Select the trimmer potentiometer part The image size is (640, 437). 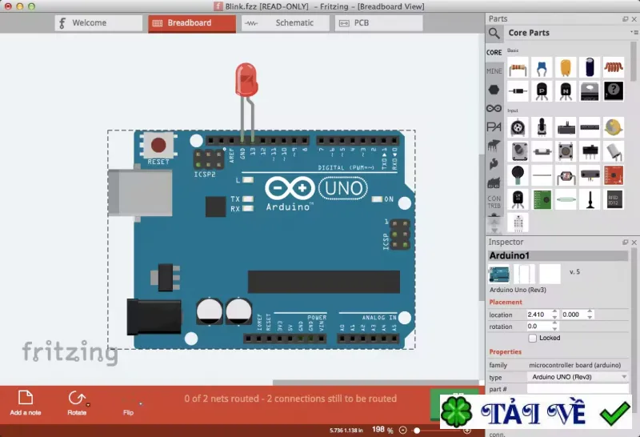coord(518,128)
